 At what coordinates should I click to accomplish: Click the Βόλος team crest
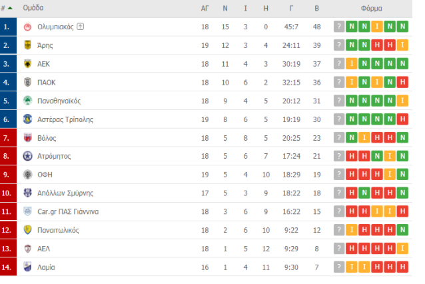(27, 138)
